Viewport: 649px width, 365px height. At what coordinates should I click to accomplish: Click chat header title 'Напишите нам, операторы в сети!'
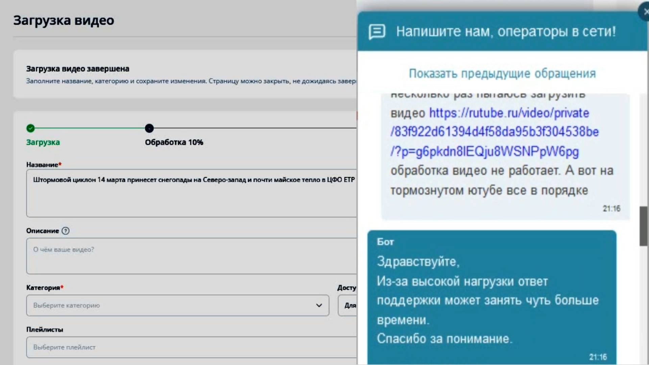point(506,31)
